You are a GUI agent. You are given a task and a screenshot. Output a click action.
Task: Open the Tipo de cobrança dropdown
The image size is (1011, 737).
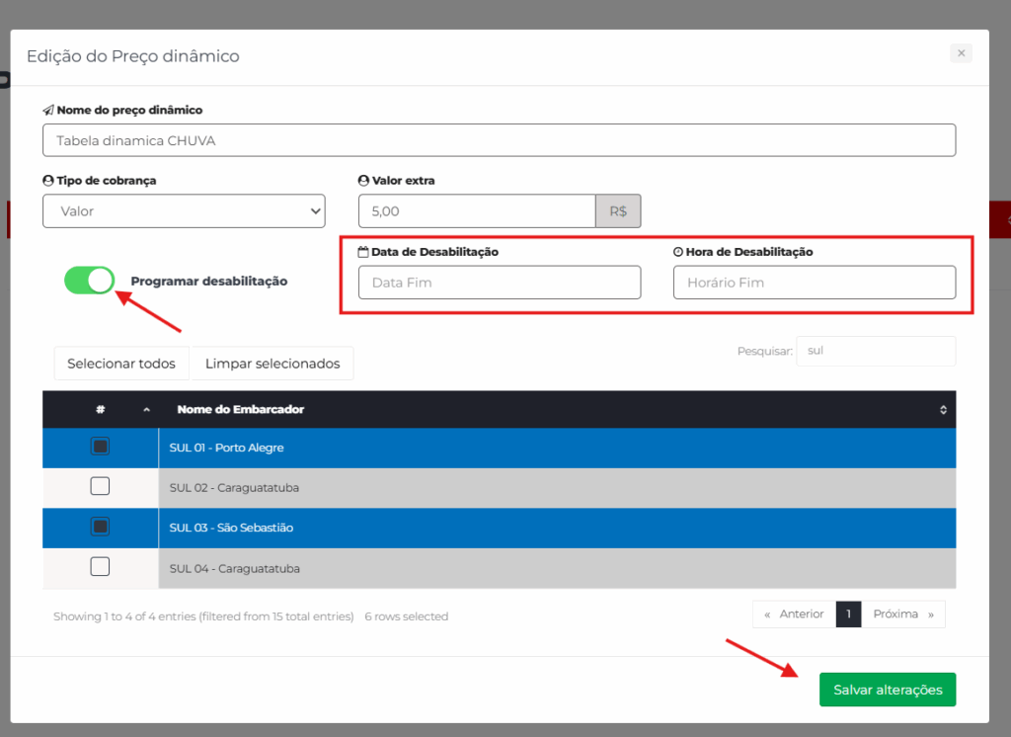[x=184, y=211]
